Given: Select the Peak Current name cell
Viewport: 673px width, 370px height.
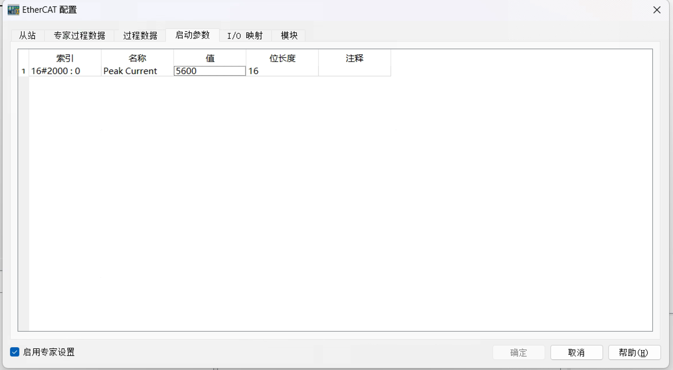Looking at the screenshot, I should (x=137, y=71).
